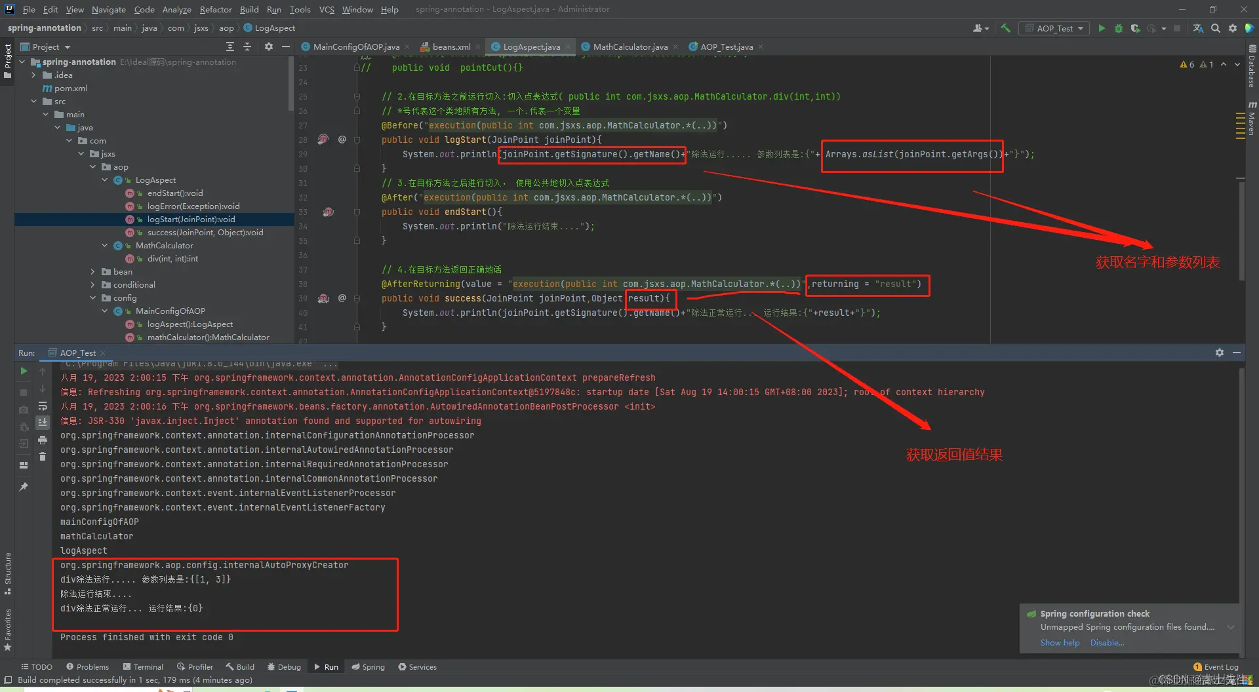Open the Event Log button

1216,667
